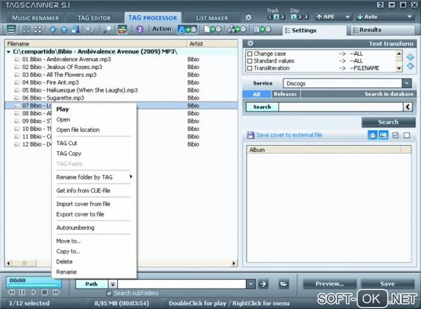
Task: Select the group tags action icon
Action: [x=237, y=29]
